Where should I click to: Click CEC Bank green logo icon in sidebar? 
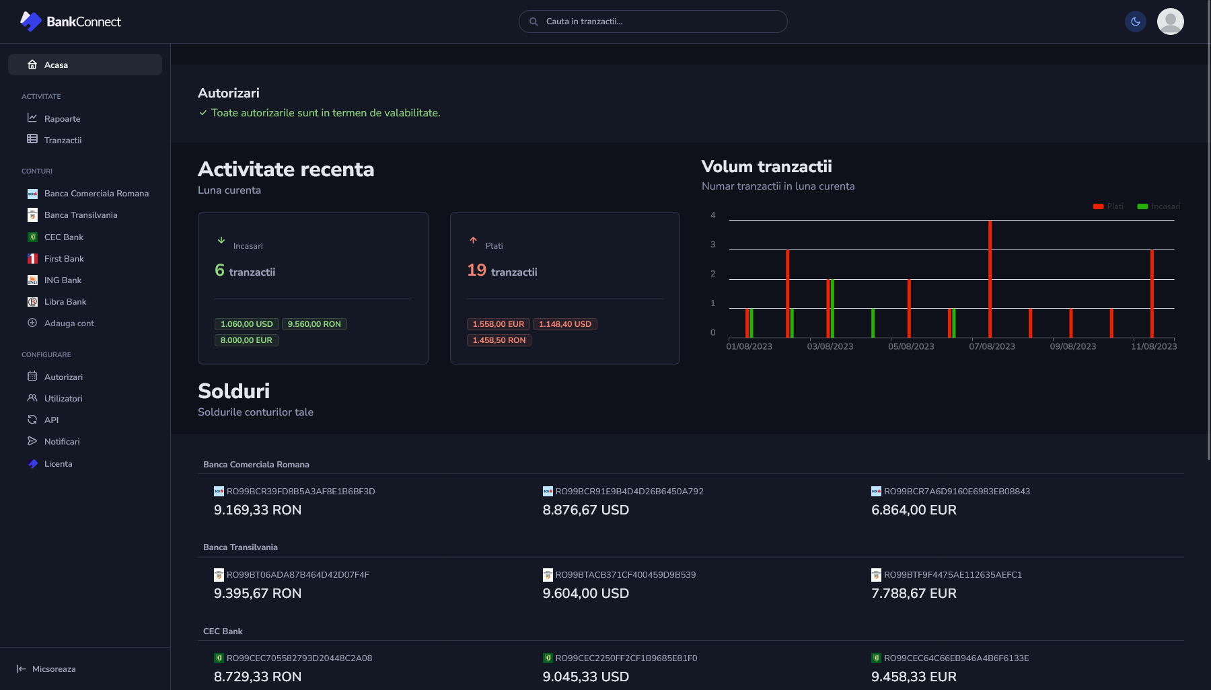[x=32, y=237]
